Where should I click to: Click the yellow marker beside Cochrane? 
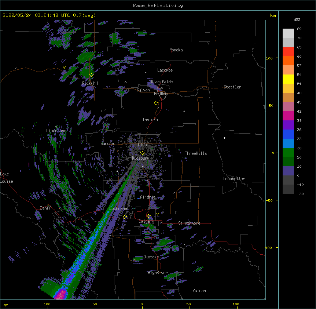[125, 217]
